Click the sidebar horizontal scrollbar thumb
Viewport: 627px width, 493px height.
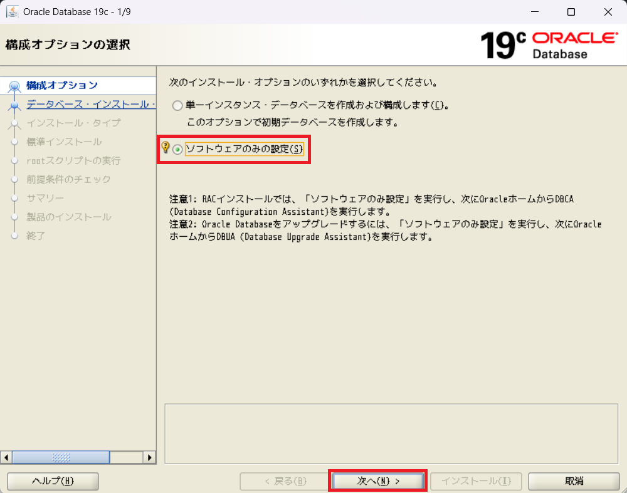pyautogui.click(x=61, y=457)
